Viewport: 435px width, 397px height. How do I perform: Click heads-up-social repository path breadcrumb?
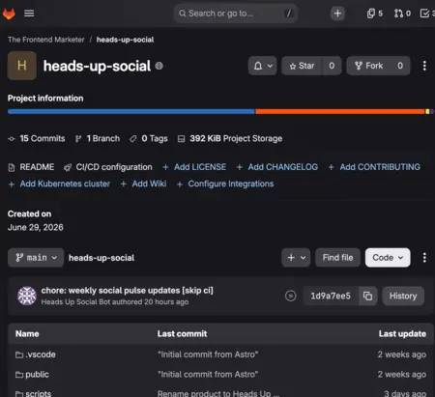tap(101, 258)
